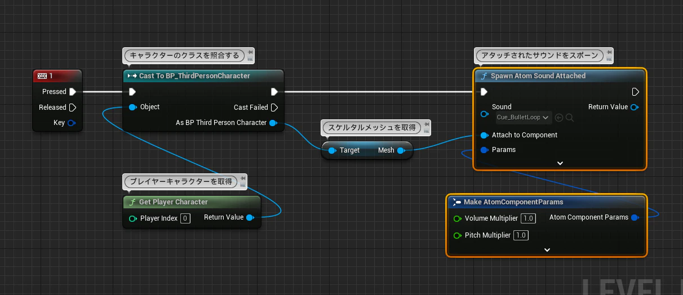Click the keyboard icon on the 1 event node

tap(42, 75)
